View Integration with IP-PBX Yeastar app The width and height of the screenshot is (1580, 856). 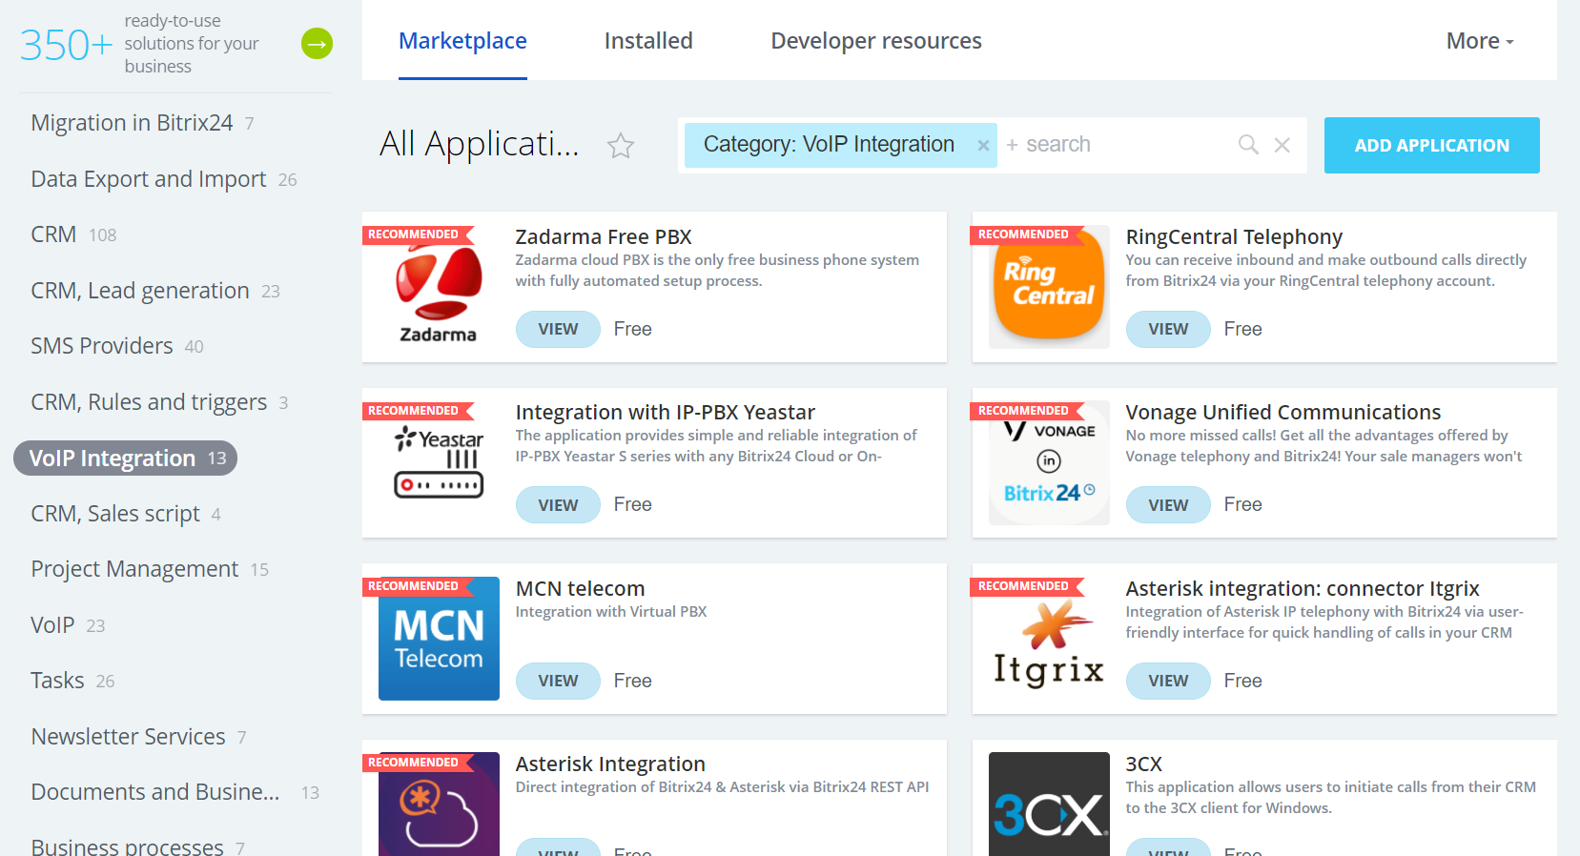pyautogui.click(x=558, y=505)
